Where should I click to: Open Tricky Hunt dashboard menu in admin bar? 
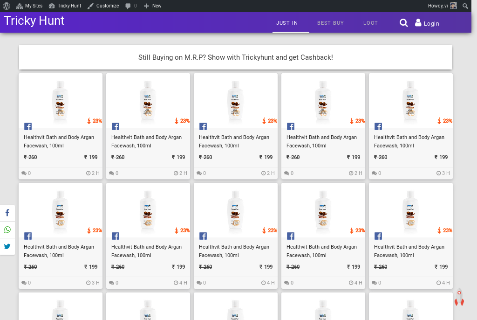(65, 6)
